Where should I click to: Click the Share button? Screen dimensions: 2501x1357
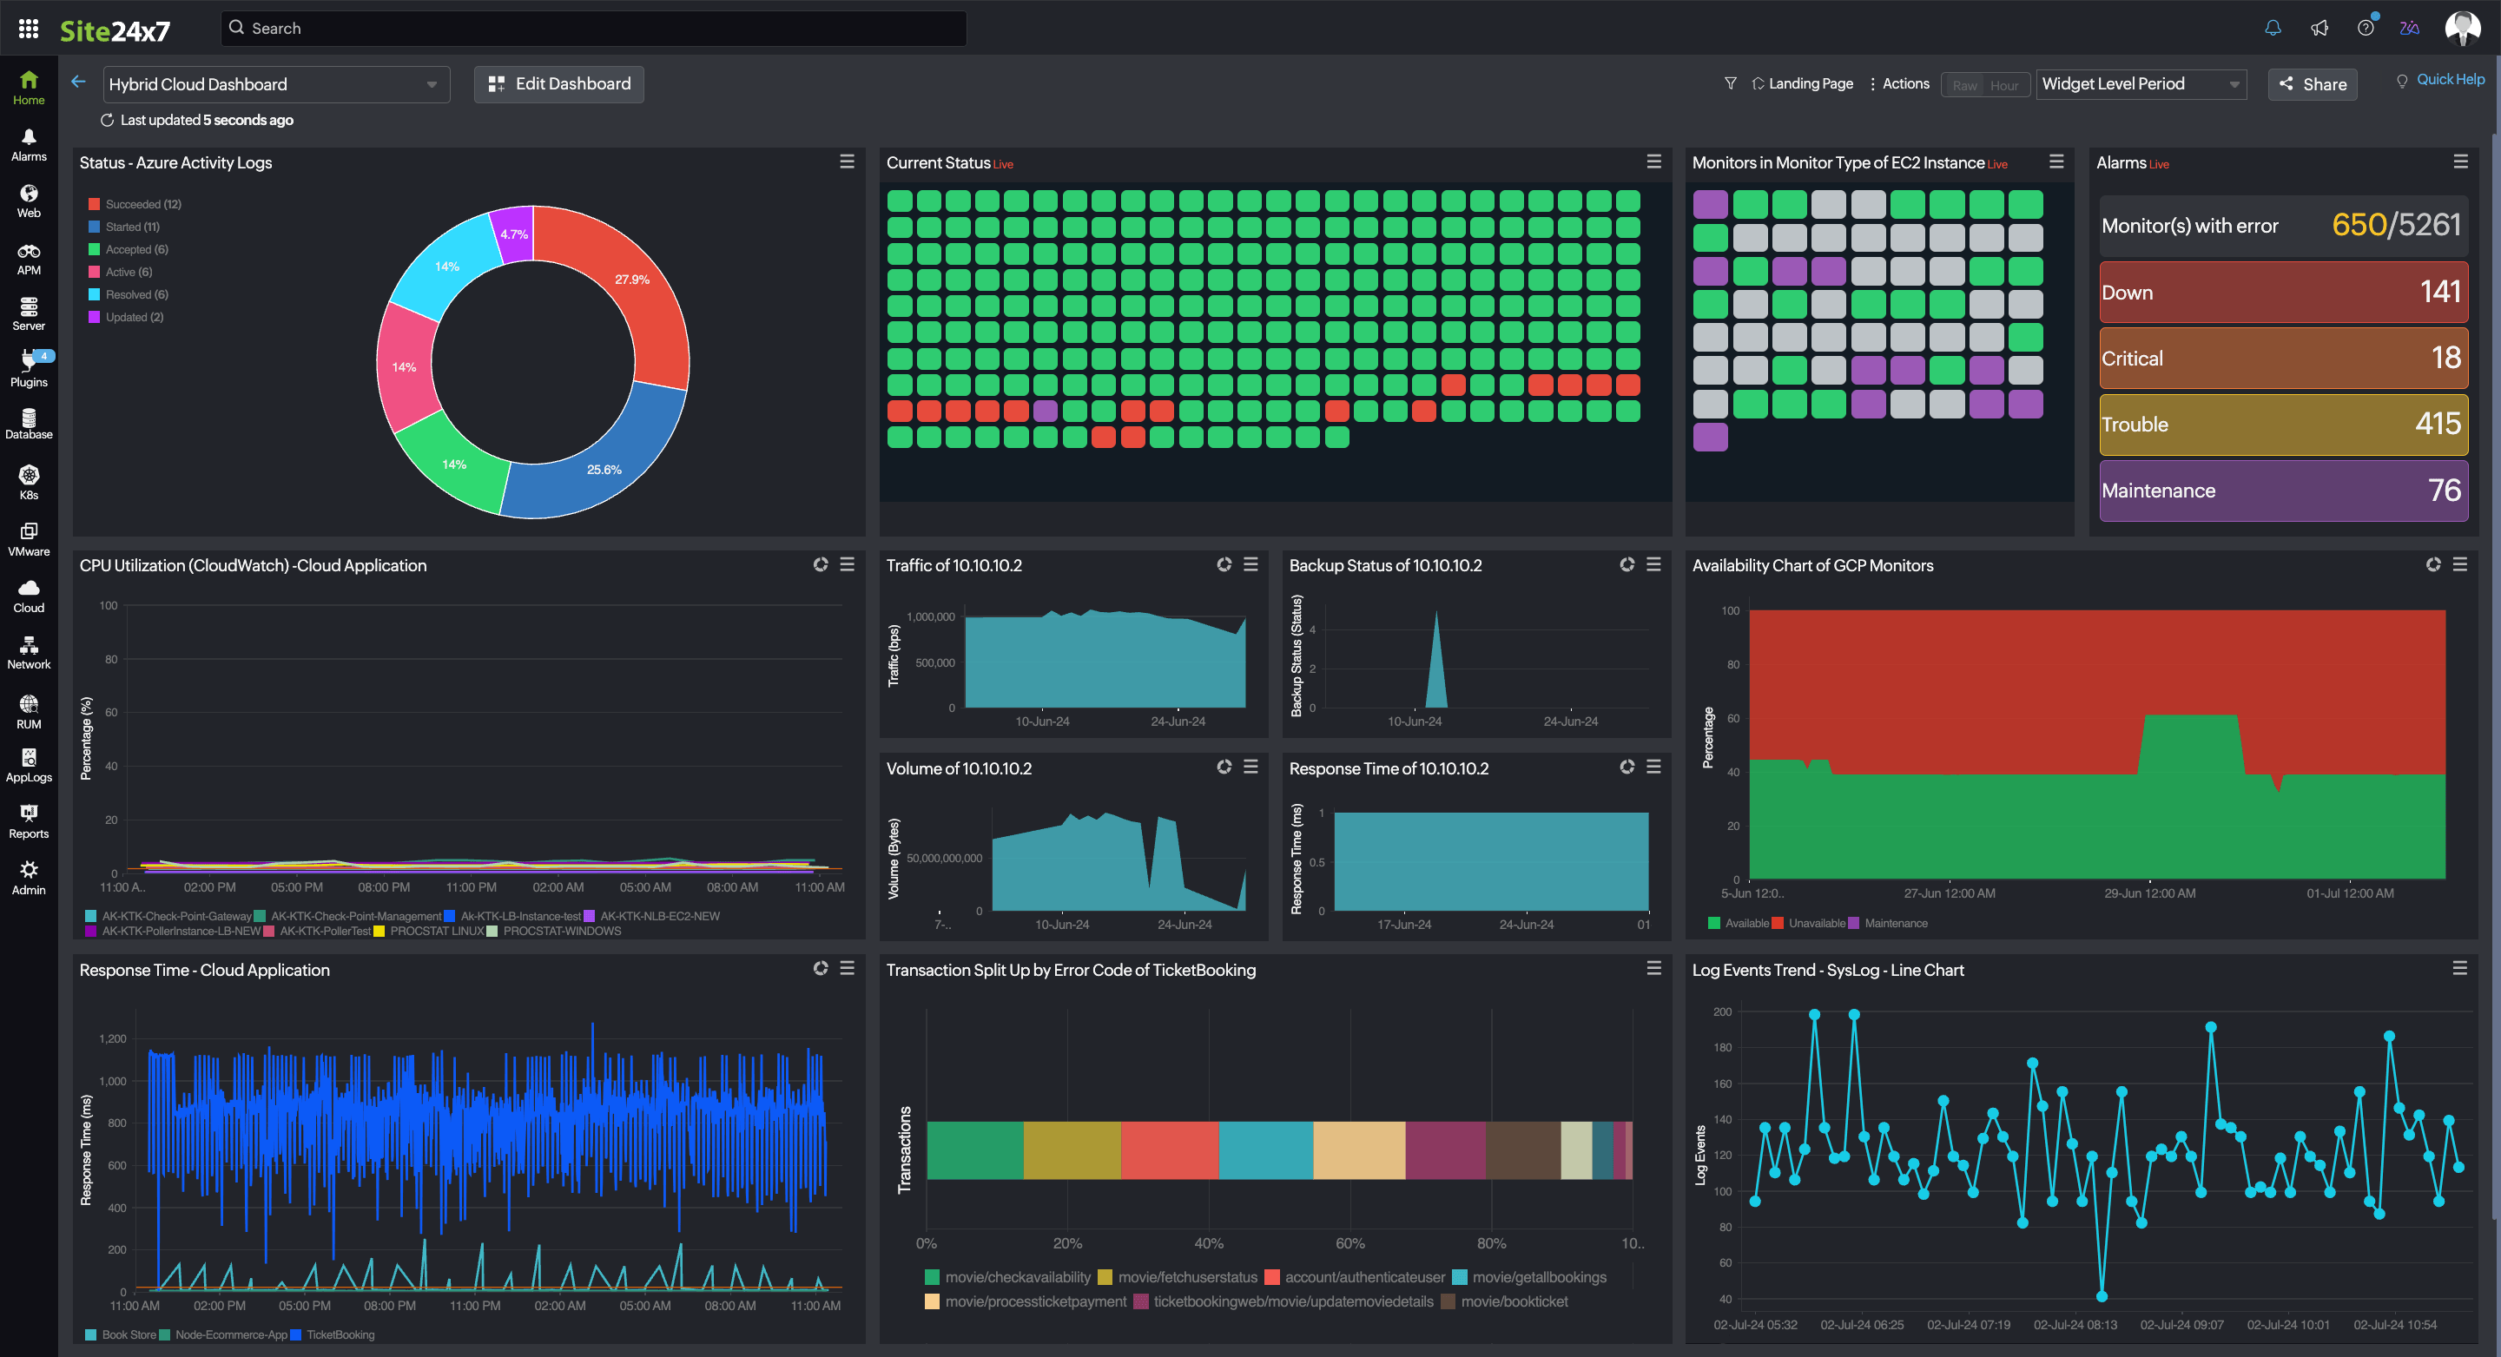click(x=2312, y=84)
